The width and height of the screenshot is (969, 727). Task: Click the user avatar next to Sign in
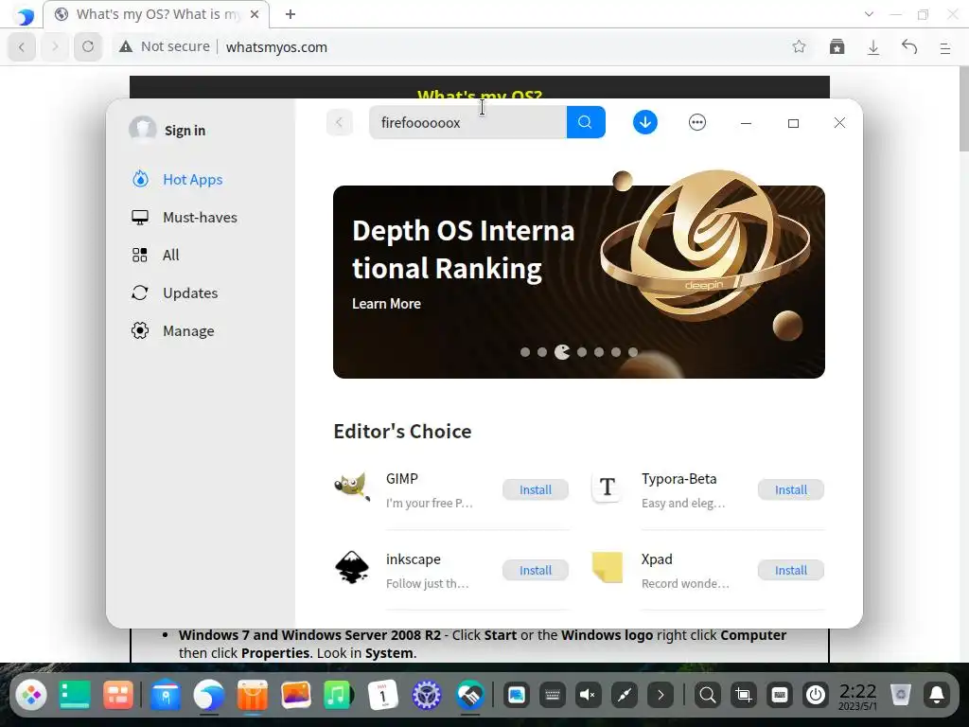point(143,130)
